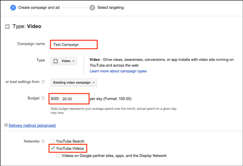This screenshot has height=166, width=243.
Task: Click the video camera icon beside Type: Video heading
Action: [x=7, y=26]
